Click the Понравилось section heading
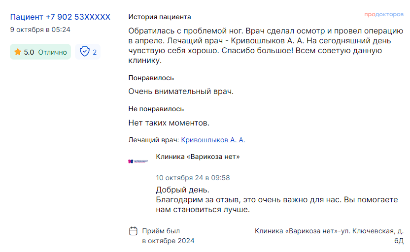The height and width of the screenshot is (252, 410). 151,78
